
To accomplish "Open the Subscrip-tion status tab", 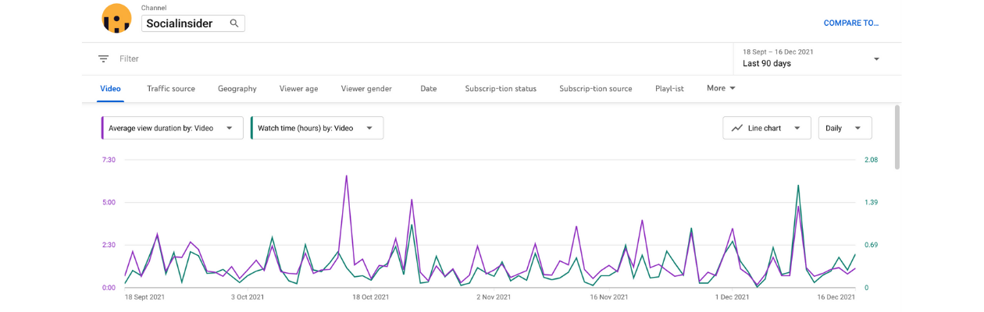I will (x=501, y=89).
